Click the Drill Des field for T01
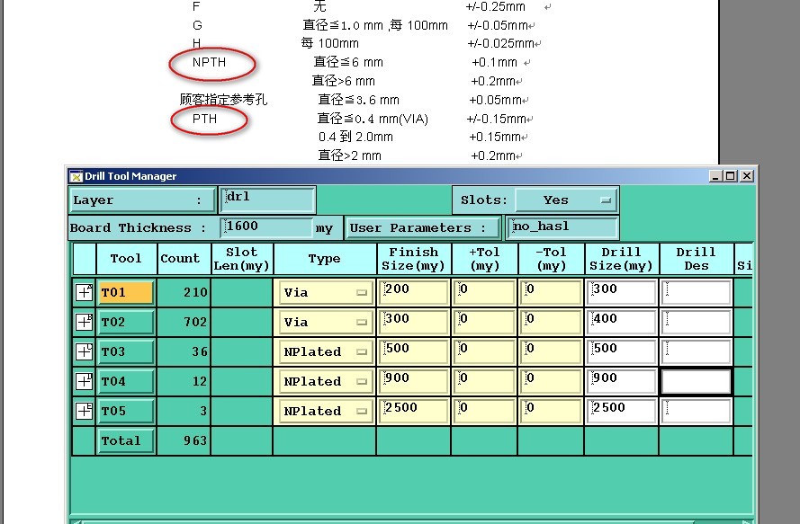Viewport: 800px width, 524px height. (x=696, y=293)
